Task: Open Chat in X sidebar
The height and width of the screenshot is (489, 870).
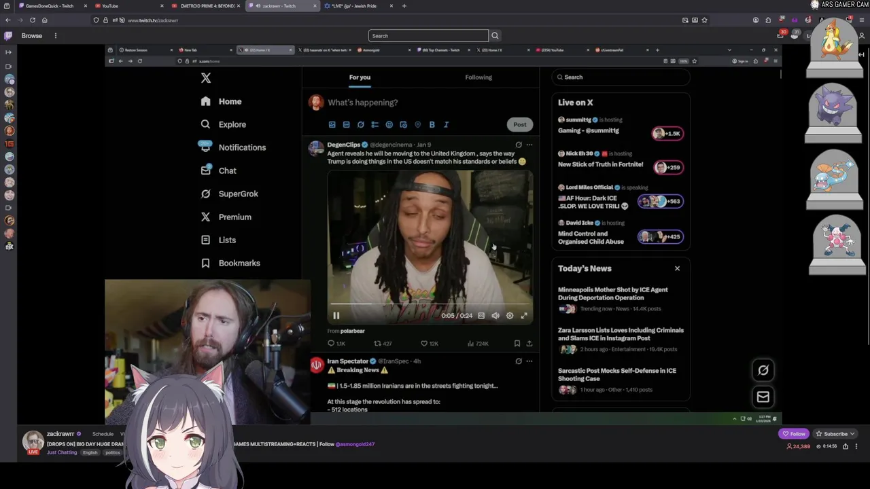Action: tap(219, 170)
